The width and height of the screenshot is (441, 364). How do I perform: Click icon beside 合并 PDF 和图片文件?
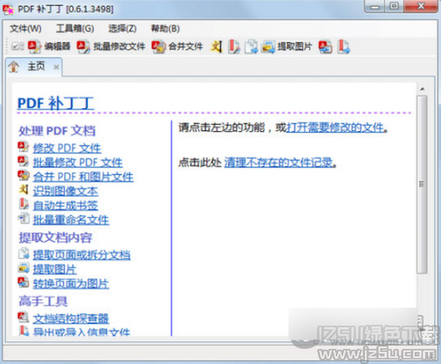pos(24,175)
